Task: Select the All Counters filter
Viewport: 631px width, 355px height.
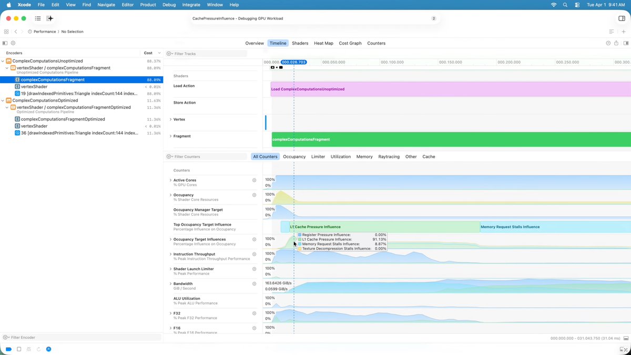Action: pyautogui.click(x=265, y=157)
